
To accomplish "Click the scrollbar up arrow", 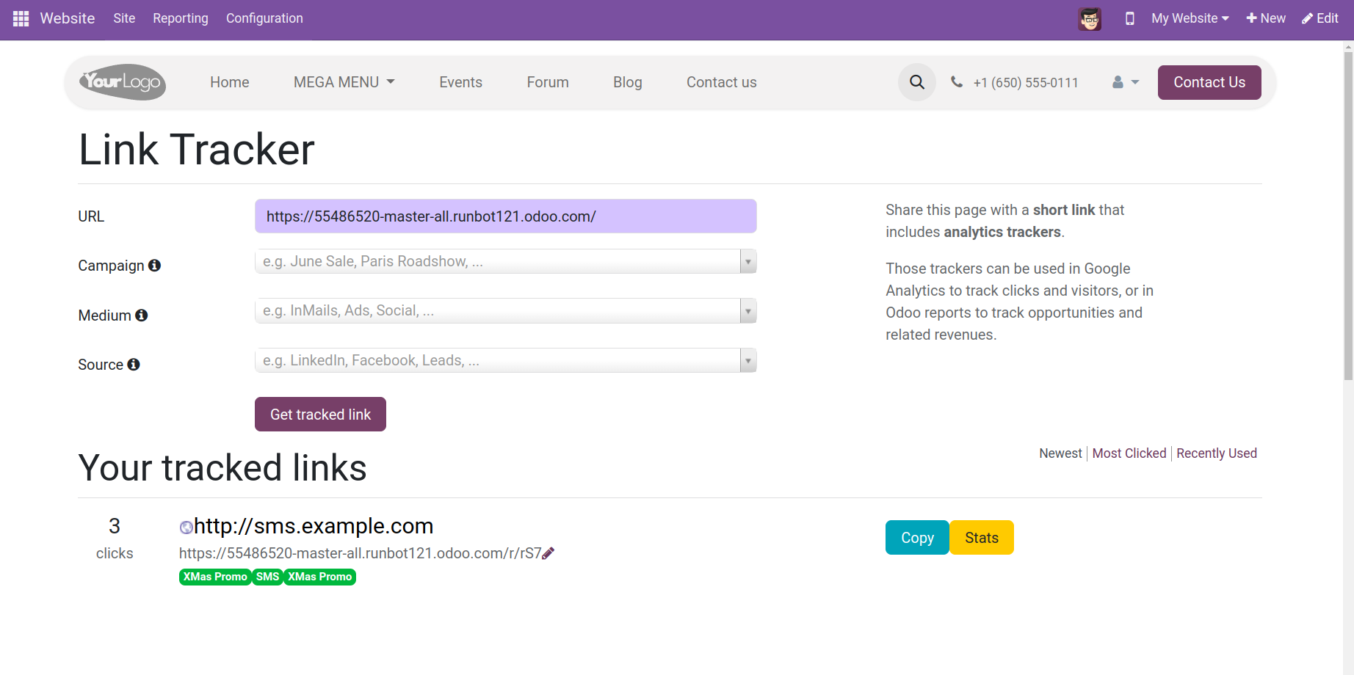I will pos(1348,46).
